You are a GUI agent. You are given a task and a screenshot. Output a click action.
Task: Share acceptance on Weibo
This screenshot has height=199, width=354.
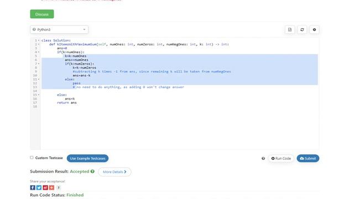pos(45,187)
